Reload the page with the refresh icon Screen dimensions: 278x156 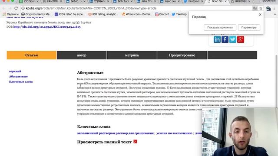(x=16, y=8)
